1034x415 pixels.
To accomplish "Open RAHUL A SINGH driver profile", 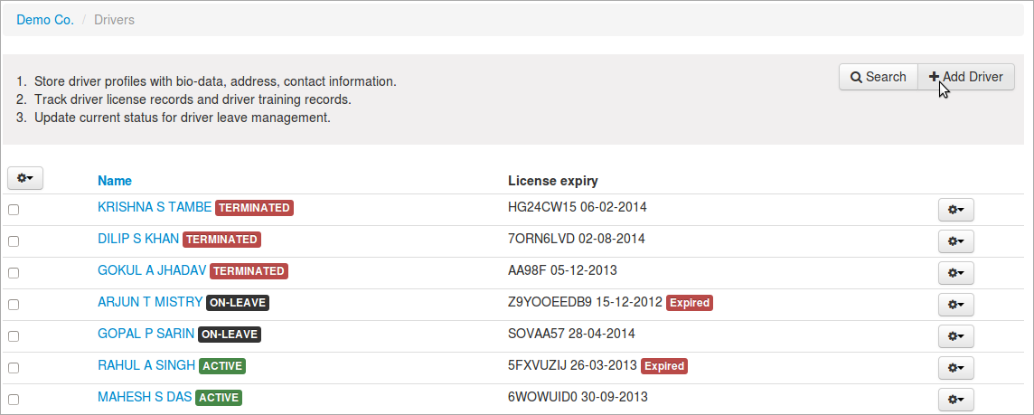I will point(146,365).
